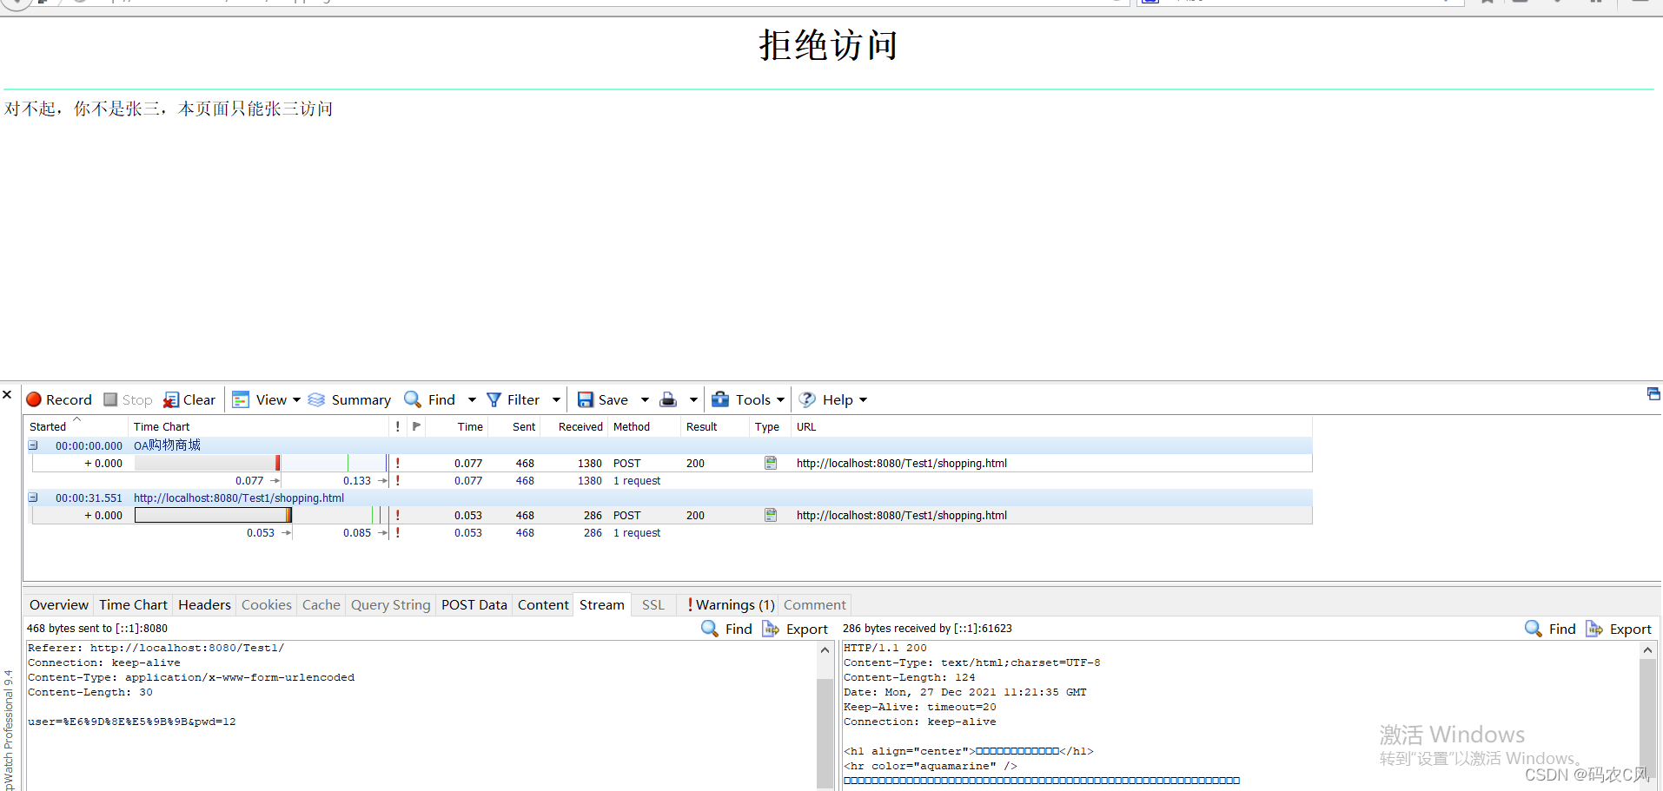Click the warning mark on the 0.077 request row
Screen dimensions: 1663x791
tap(398, 463)
